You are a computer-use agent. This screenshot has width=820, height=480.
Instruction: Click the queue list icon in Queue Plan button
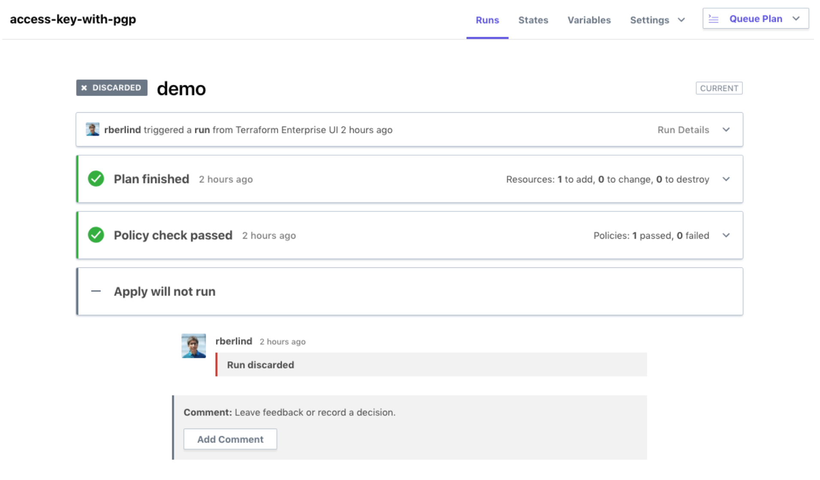[x=713, y=19]
